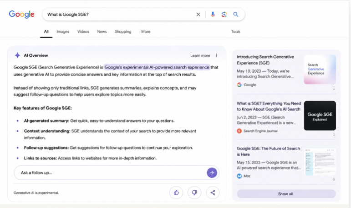Open the Search Generative Experience thumbnail
Viewport: 351px width, 208px height.
click(x=320, y=69)
